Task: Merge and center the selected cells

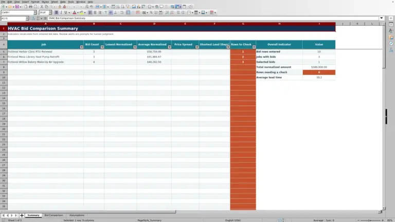Action: 128,12
